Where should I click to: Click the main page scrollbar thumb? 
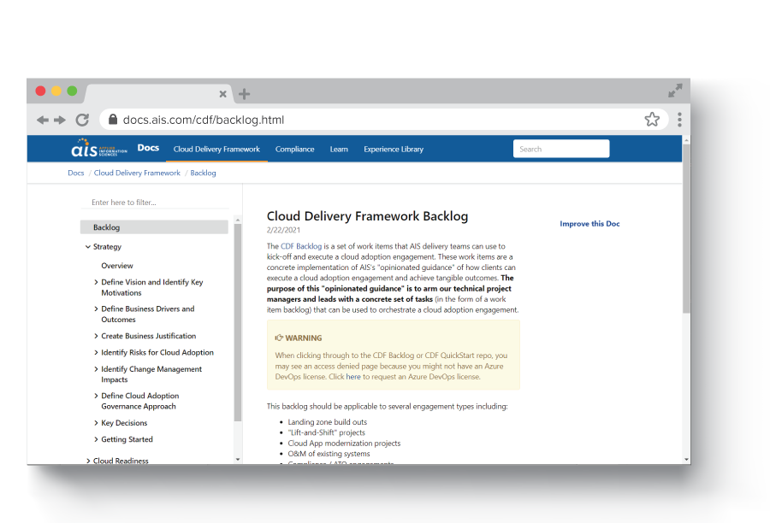686,229
